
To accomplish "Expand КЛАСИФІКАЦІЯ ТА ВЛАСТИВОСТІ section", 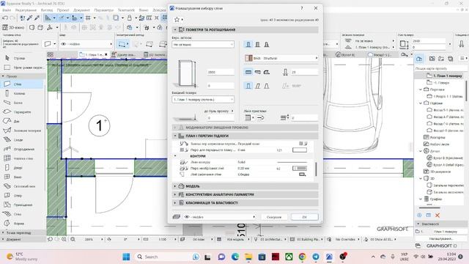I will pyautogui.click(x=245, y=202).
